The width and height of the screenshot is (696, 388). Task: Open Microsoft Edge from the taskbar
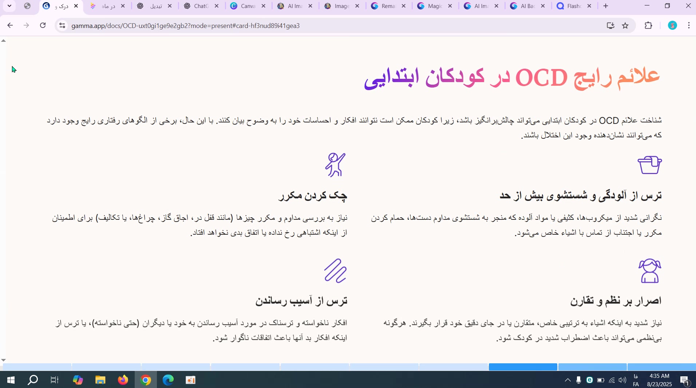click(168, 380)
